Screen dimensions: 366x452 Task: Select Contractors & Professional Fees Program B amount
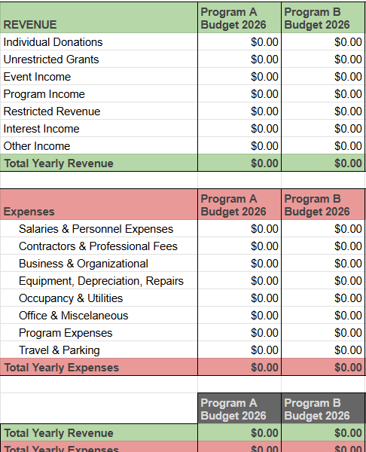click(x=323, y=246)
